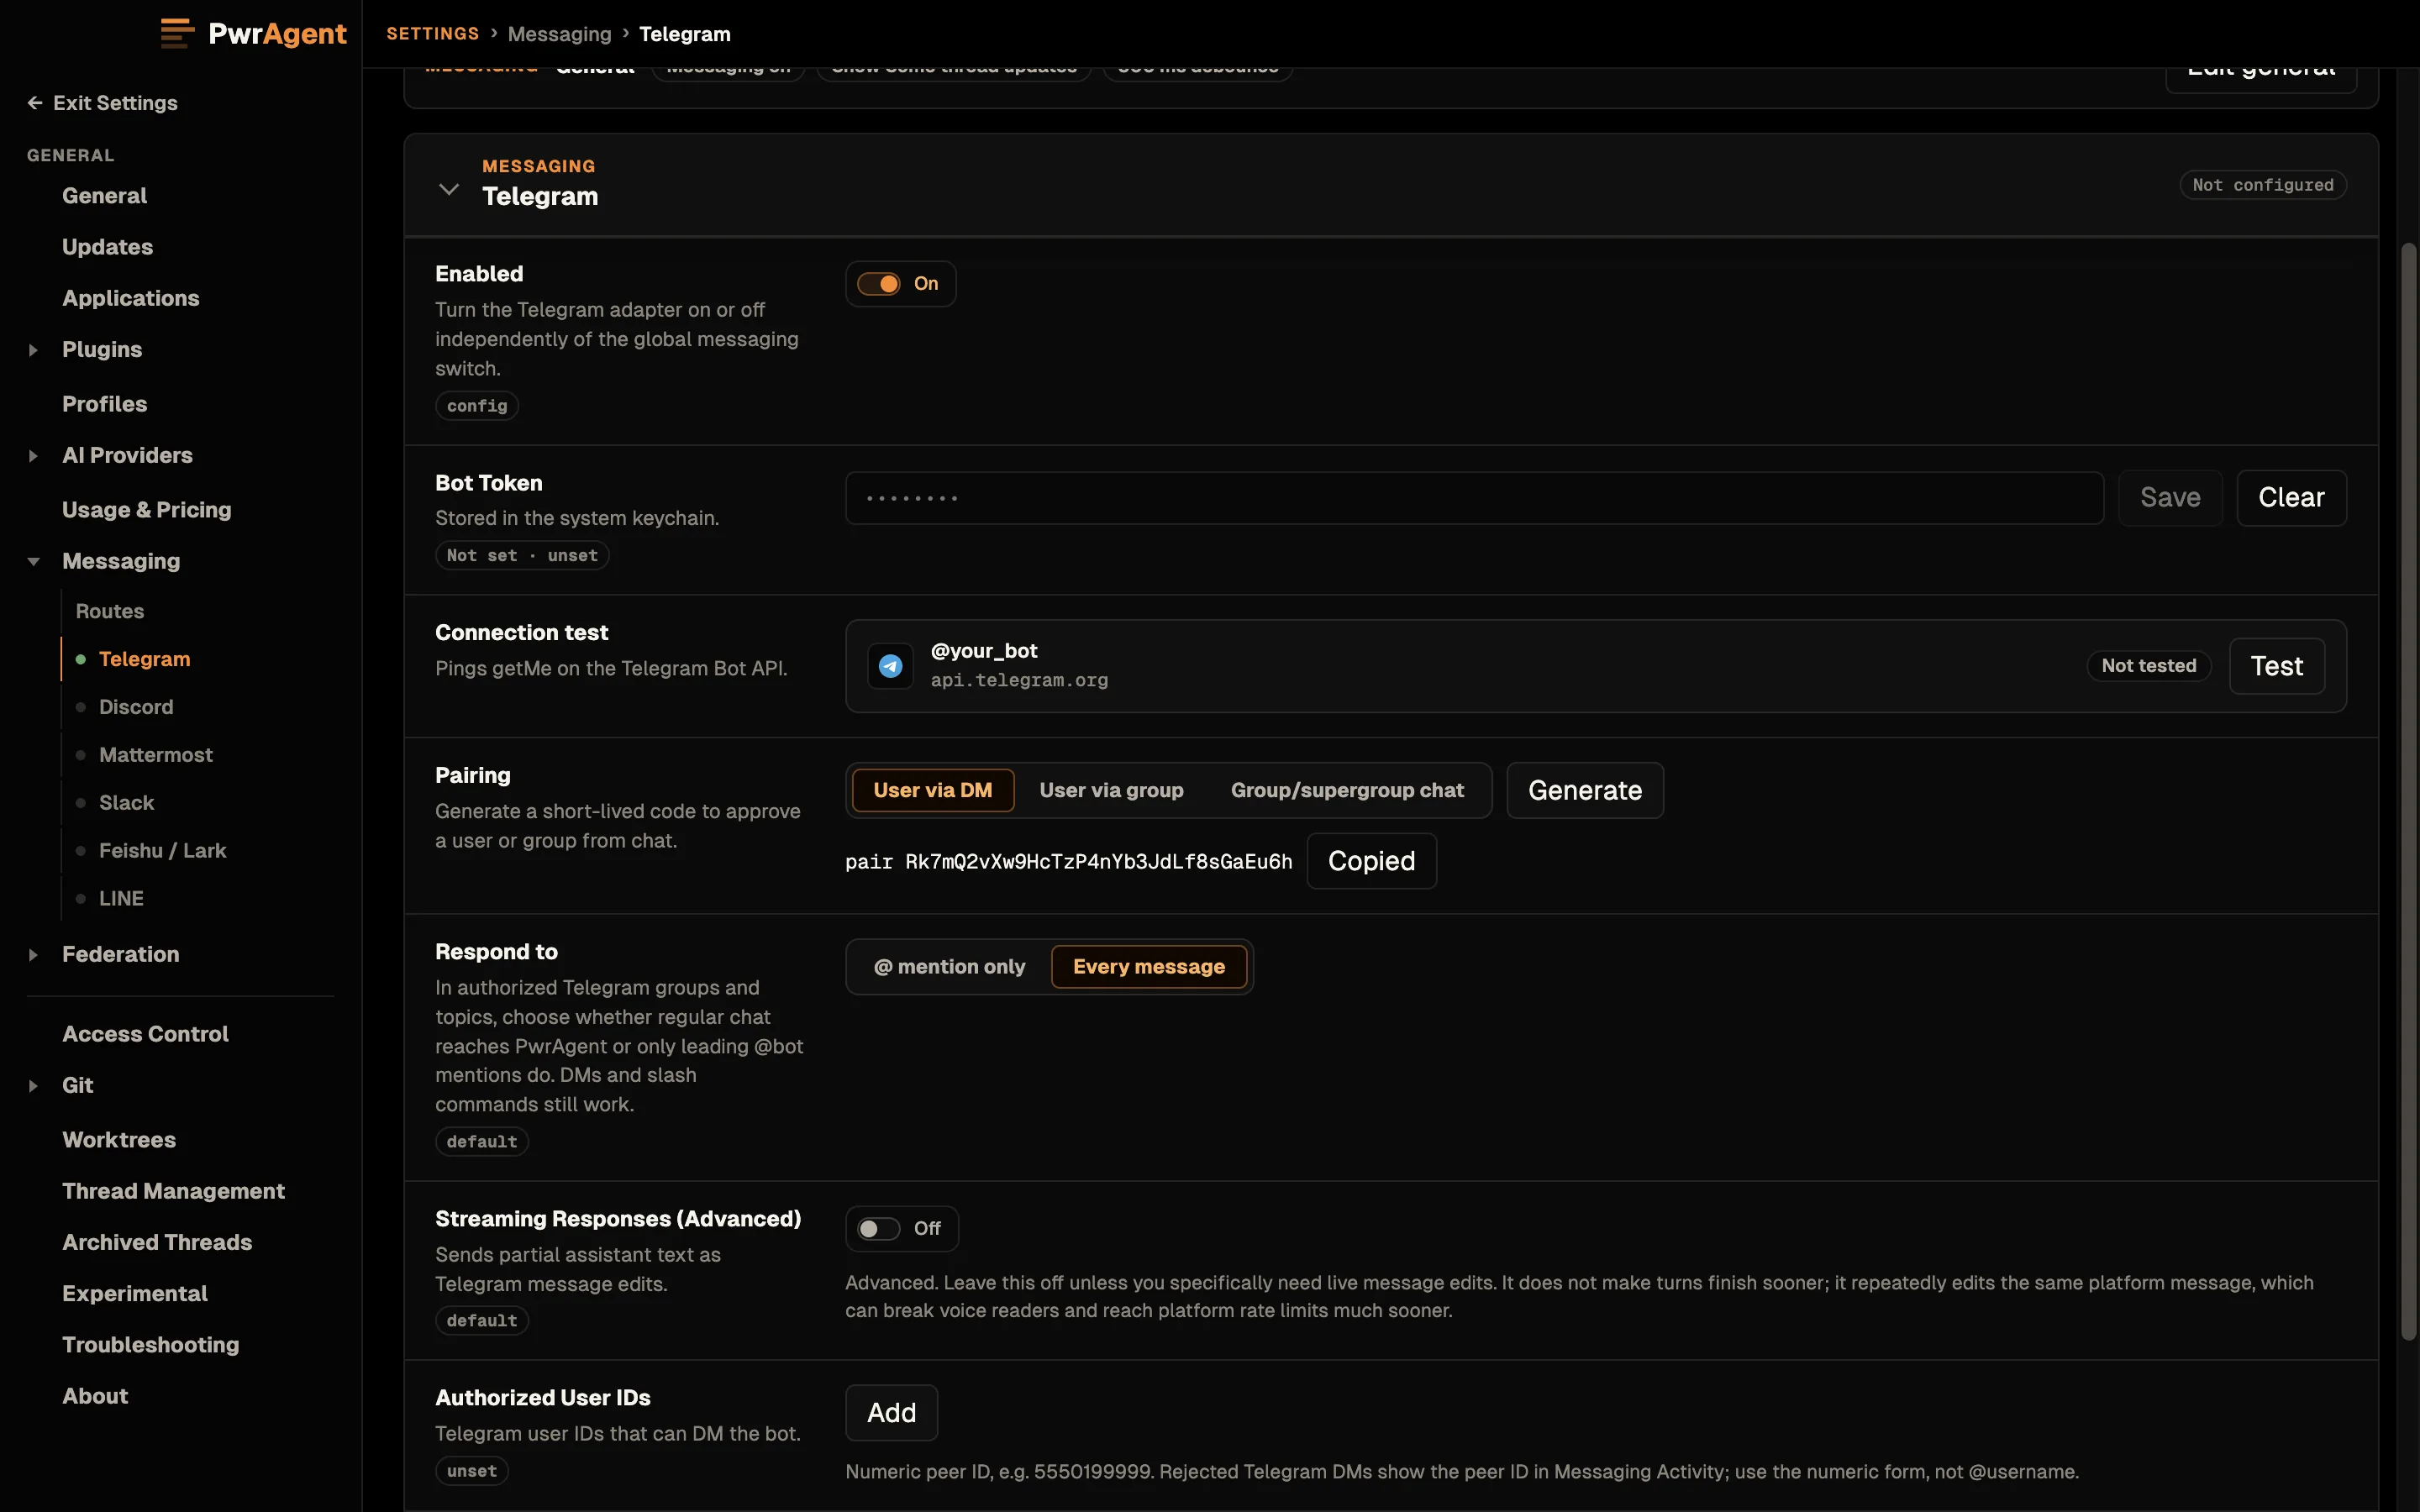
Task: Click the Messaging breadcrumb link
Action: point(559,34)
